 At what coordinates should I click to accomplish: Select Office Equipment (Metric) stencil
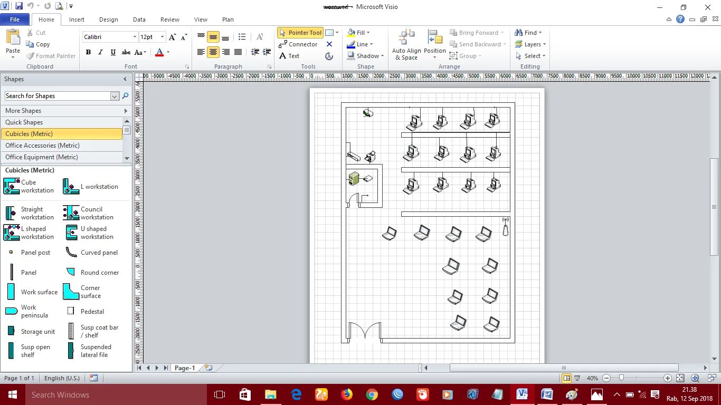(x=62, y=157)
